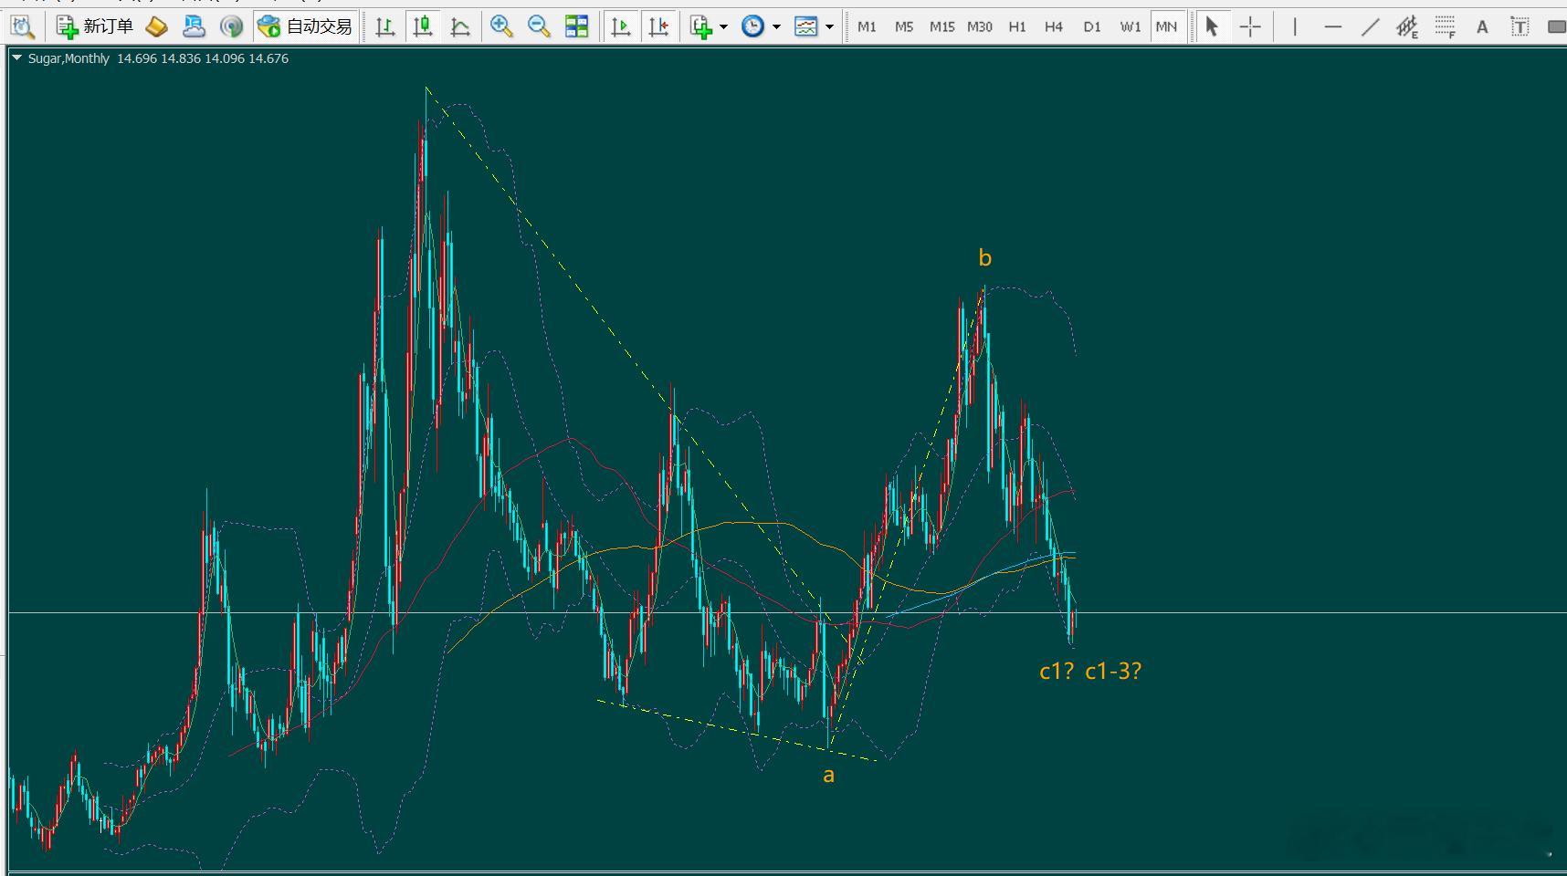This screenshot has width=1567, height=876.
Task: Toggle chart shift from right edge
Action: [658, 26]
